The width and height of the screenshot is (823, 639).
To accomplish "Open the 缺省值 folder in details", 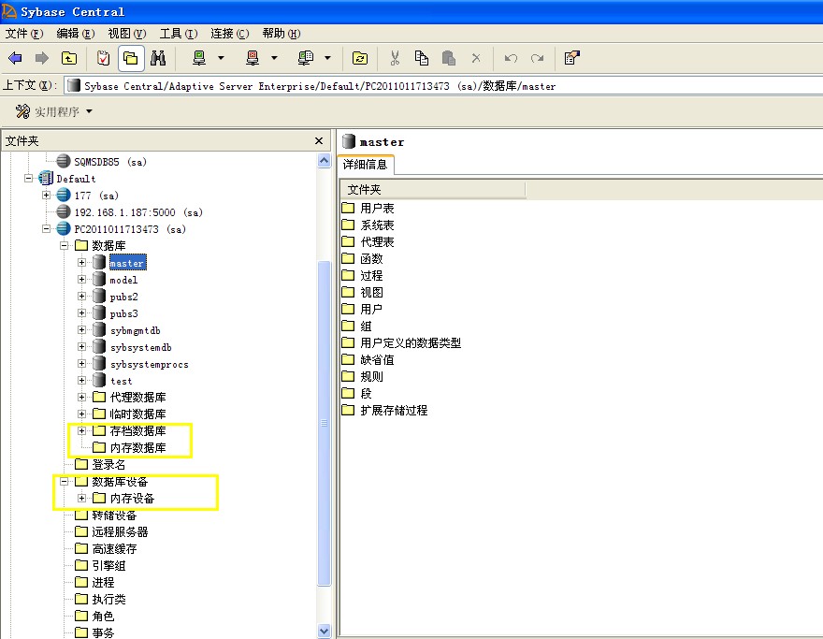I will click(x=377, y=359).
